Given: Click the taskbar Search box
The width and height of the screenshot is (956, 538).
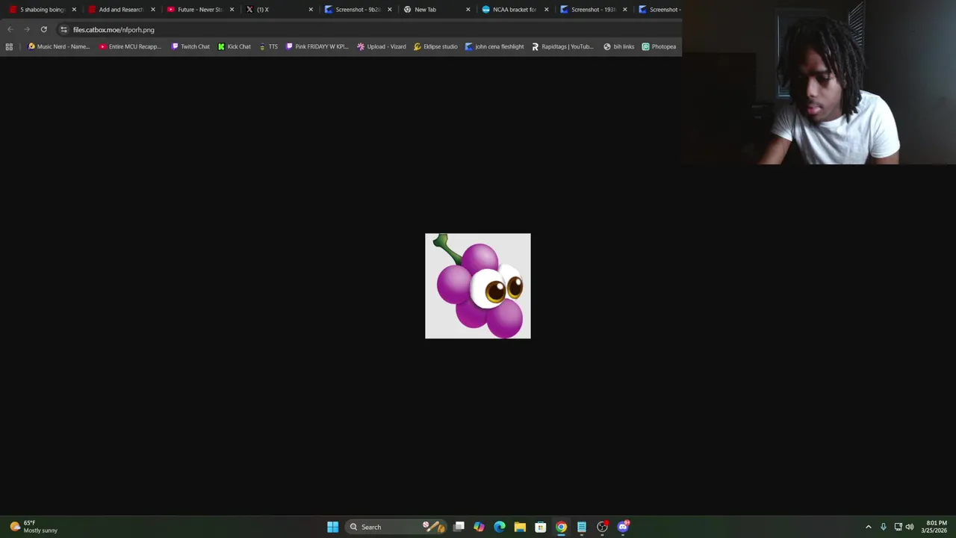Looking at the screenshot, I should click(396, 527).
